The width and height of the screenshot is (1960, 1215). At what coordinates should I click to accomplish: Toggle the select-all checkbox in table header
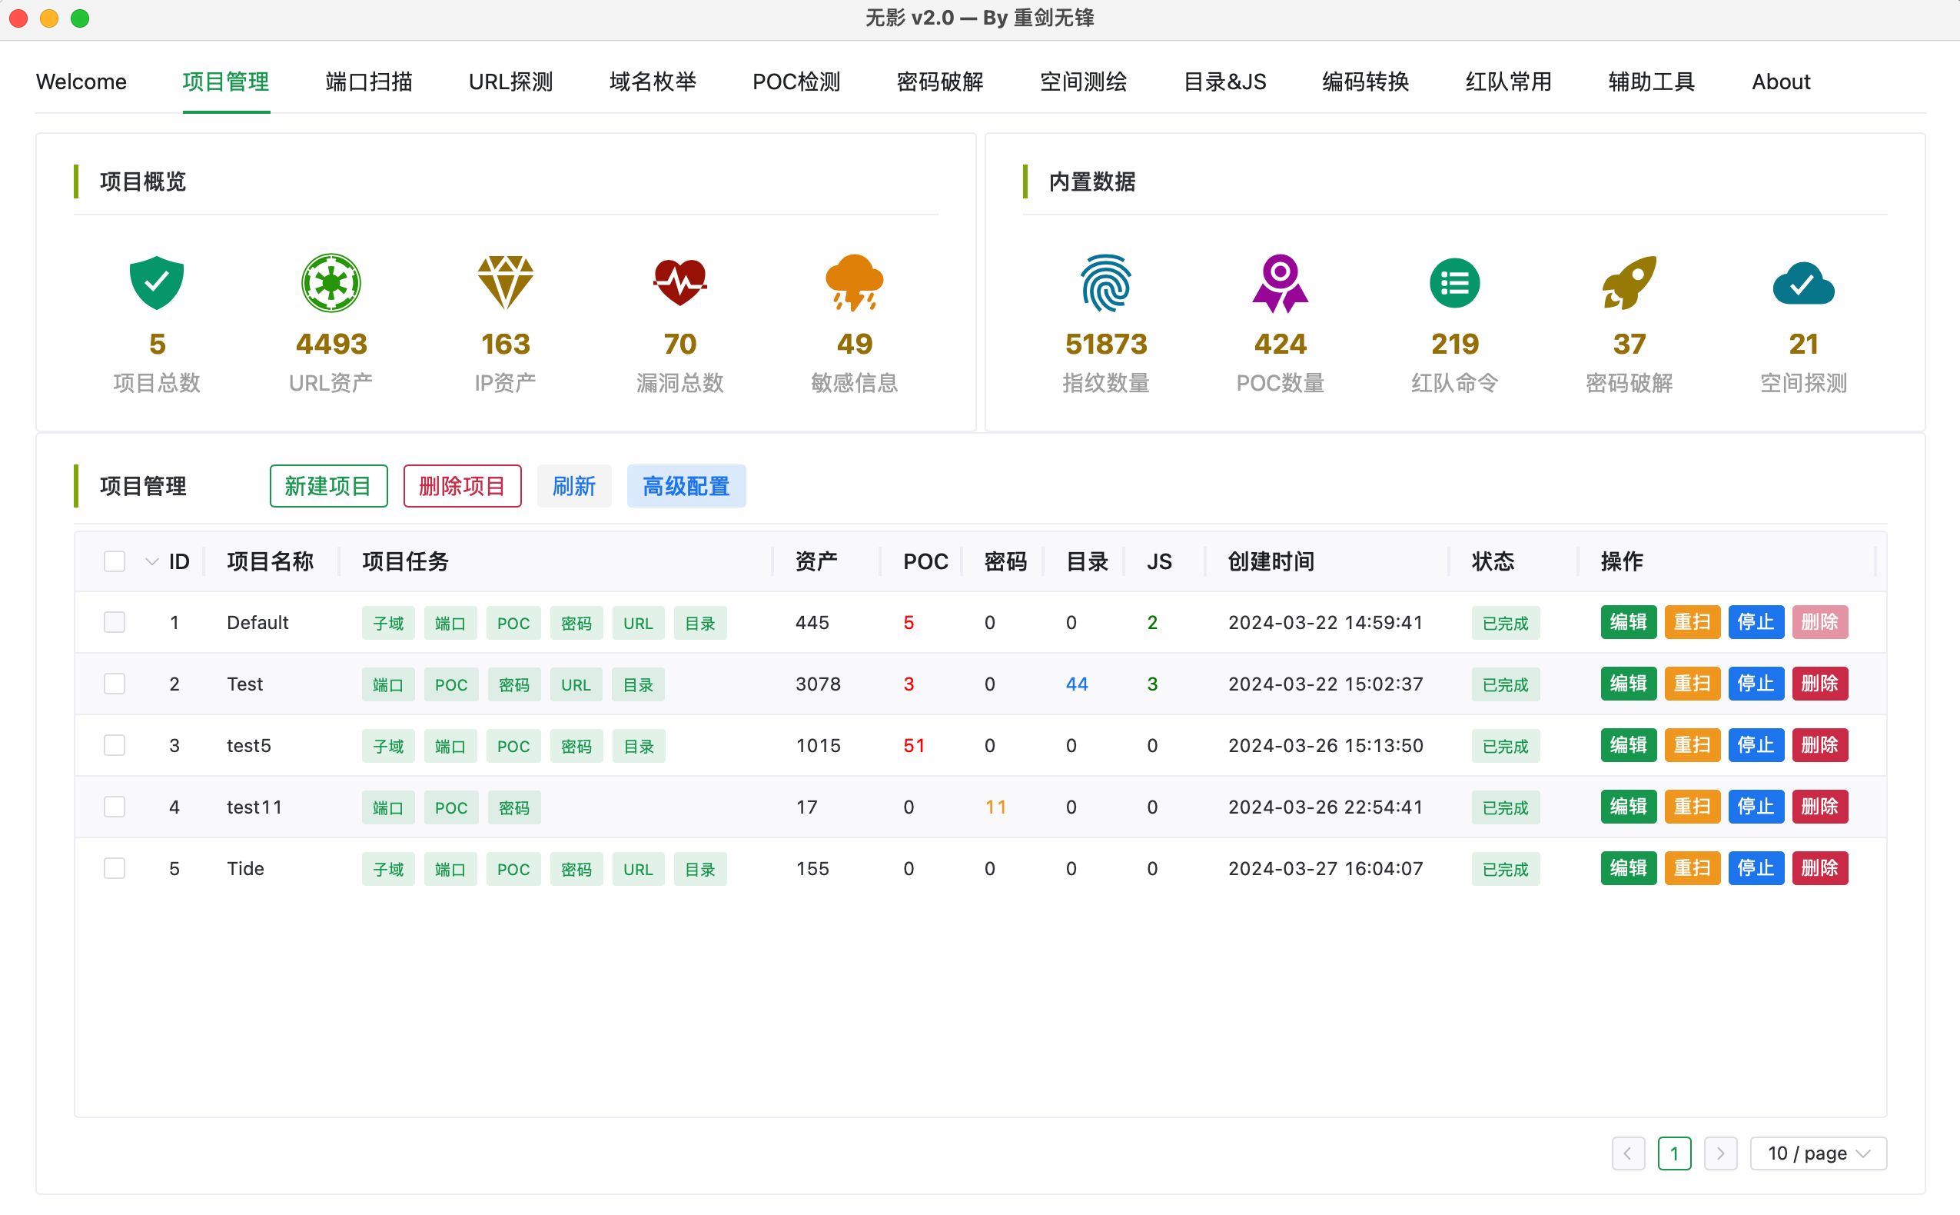[115, 561]
